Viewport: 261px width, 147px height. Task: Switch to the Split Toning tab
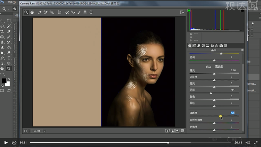click(x=207, y=46)
